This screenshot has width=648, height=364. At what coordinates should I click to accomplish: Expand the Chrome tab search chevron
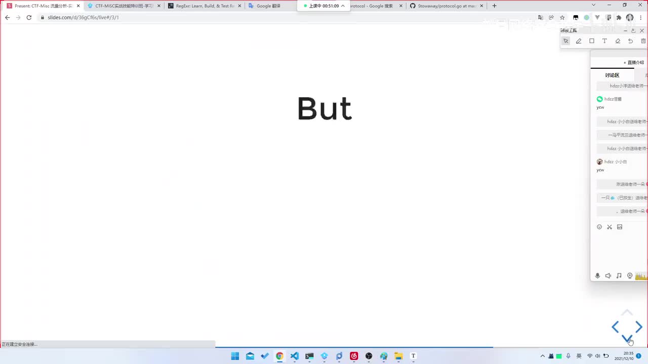pyautogui.click(x=594, y=5)
